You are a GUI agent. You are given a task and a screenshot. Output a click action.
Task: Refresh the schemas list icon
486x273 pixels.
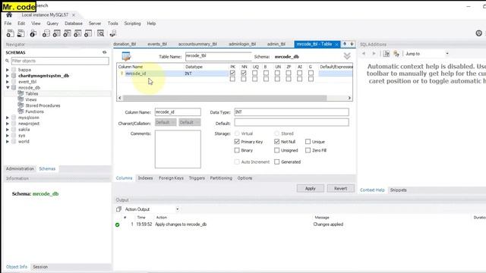pyautogui.click(x=105, y=52)
